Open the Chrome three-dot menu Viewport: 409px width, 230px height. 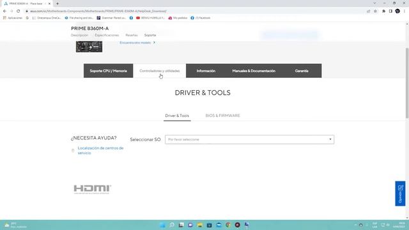point(405,11)
